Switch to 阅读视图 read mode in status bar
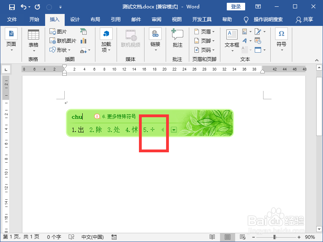 [x=212, y=236]
